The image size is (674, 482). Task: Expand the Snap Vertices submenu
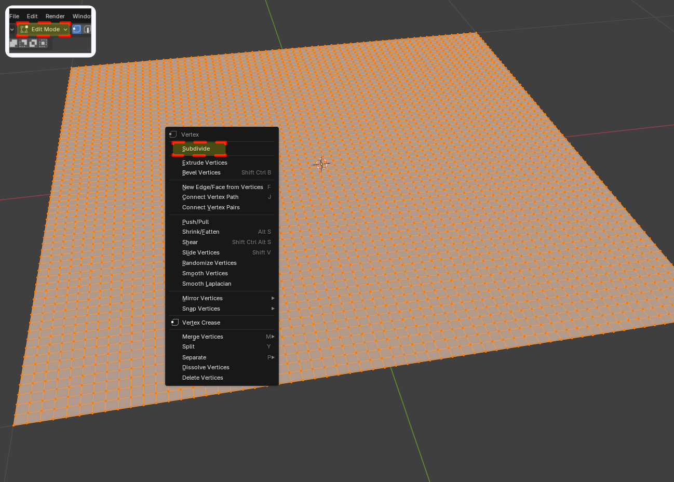pyautogui.click(x=222, y=309)
